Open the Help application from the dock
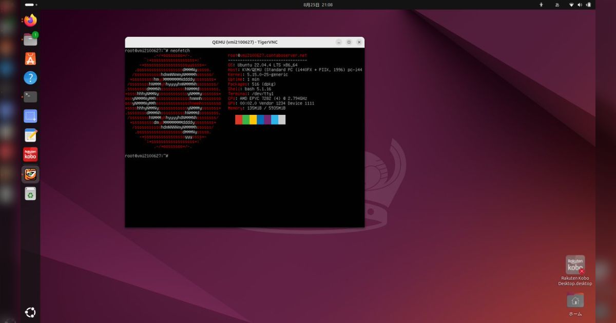616x323 pixels. [x=30, y=77]
